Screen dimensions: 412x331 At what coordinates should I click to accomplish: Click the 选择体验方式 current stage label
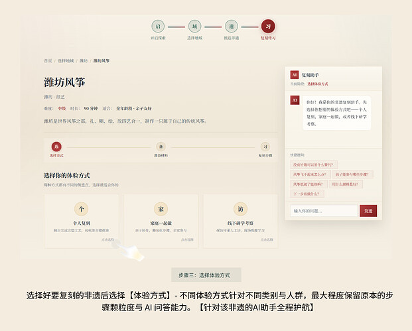coord(318,84)
